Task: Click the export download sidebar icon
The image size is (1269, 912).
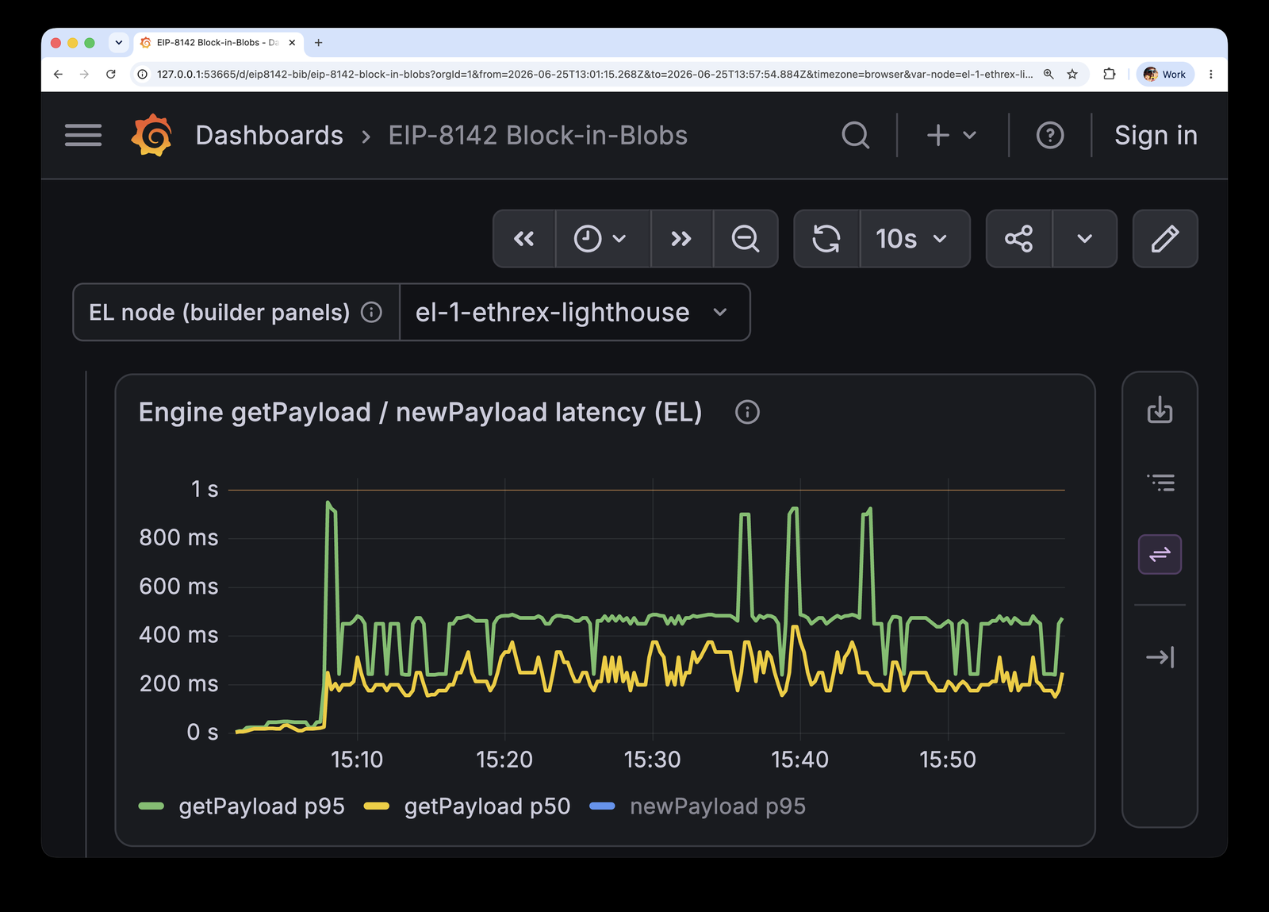Action: pos(1160,410)
